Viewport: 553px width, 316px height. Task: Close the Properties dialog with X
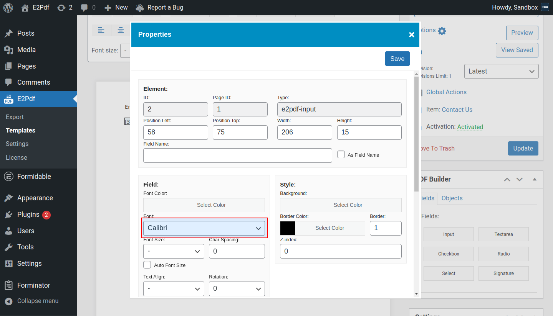point(411,35)
